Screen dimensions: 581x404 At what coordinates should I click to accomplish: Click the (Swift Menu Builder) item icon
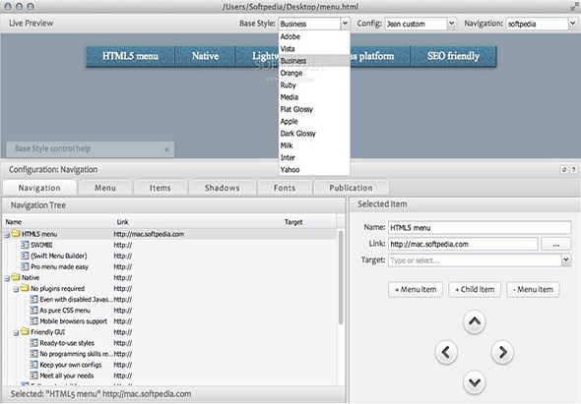[x=25, y=256]
